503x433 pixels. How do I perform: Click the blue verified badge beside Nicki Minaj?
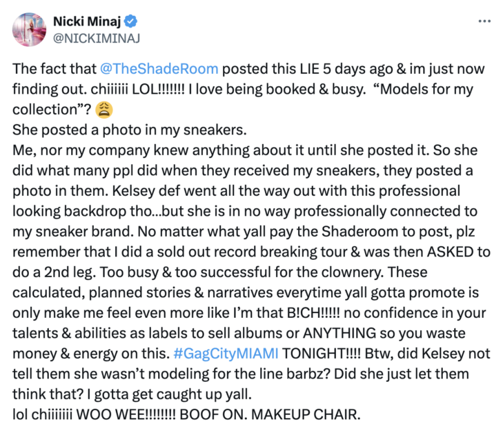click(131, 21)
